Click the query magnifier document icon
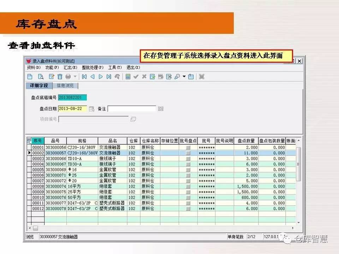The width and height of the screenshot is (339, 254). (41, 77)
